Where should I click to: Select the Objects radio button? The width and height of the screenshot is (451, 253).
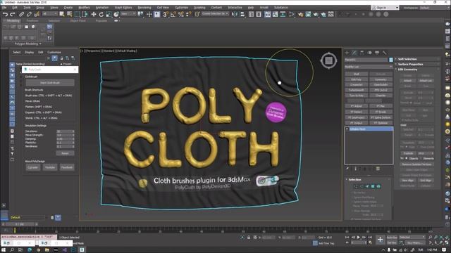tap(407, 158)
